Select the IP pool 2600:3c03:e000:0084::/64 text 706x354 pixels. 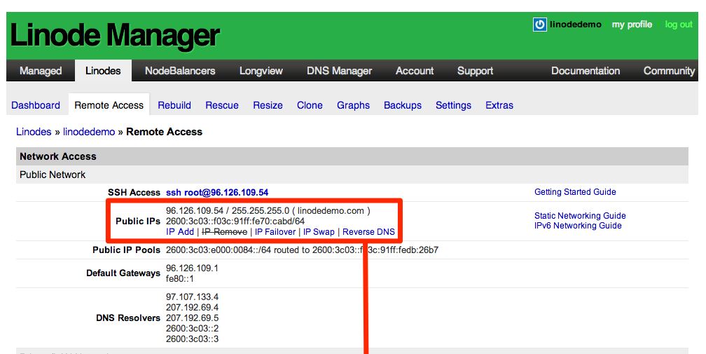click(x=219, y=250)
